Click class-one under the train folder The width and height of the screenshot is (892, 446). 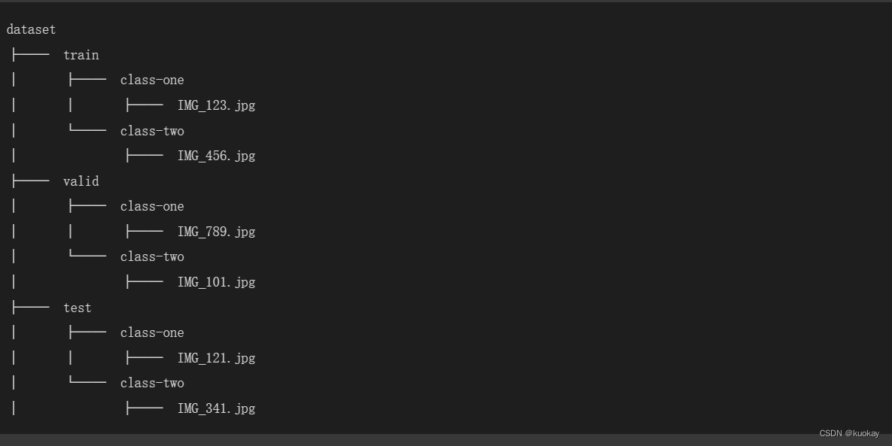click(x=152, y=80)
